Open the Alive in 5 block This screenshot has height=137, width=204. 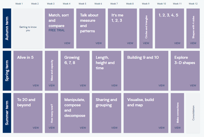(28, 71)
